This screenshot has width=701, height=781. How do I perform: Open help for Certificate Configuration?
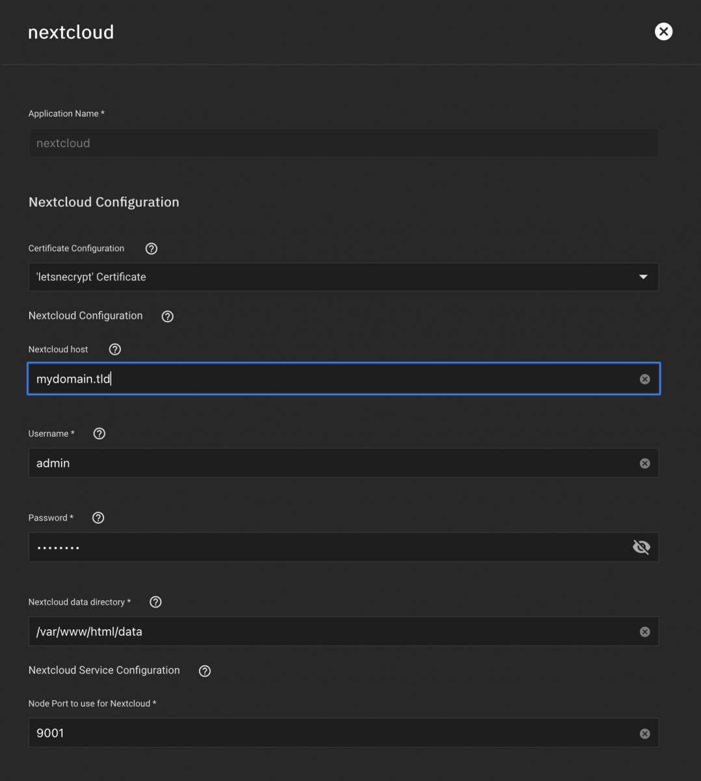152,249
